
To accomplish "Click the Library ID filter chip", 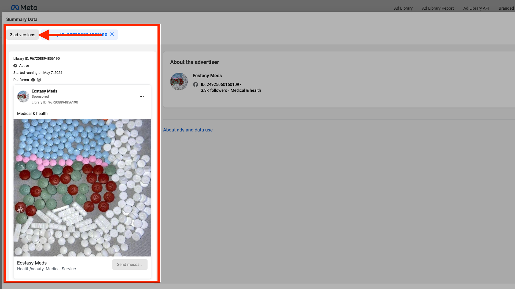I will click(x=80, y=35).
